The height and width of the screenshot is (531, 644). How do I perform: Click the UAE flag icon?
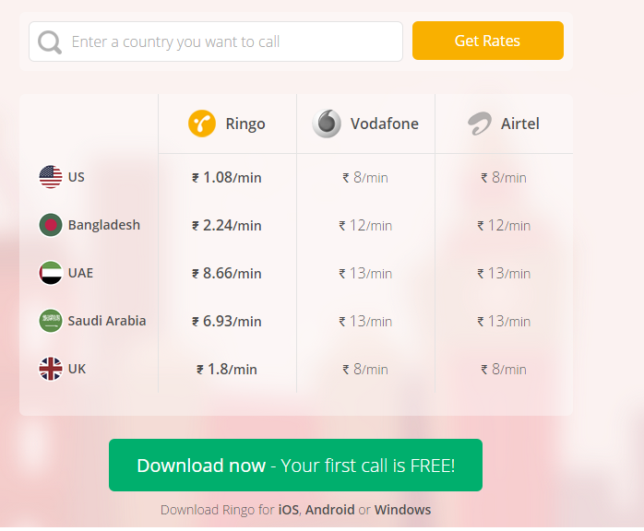click(51, 273)
